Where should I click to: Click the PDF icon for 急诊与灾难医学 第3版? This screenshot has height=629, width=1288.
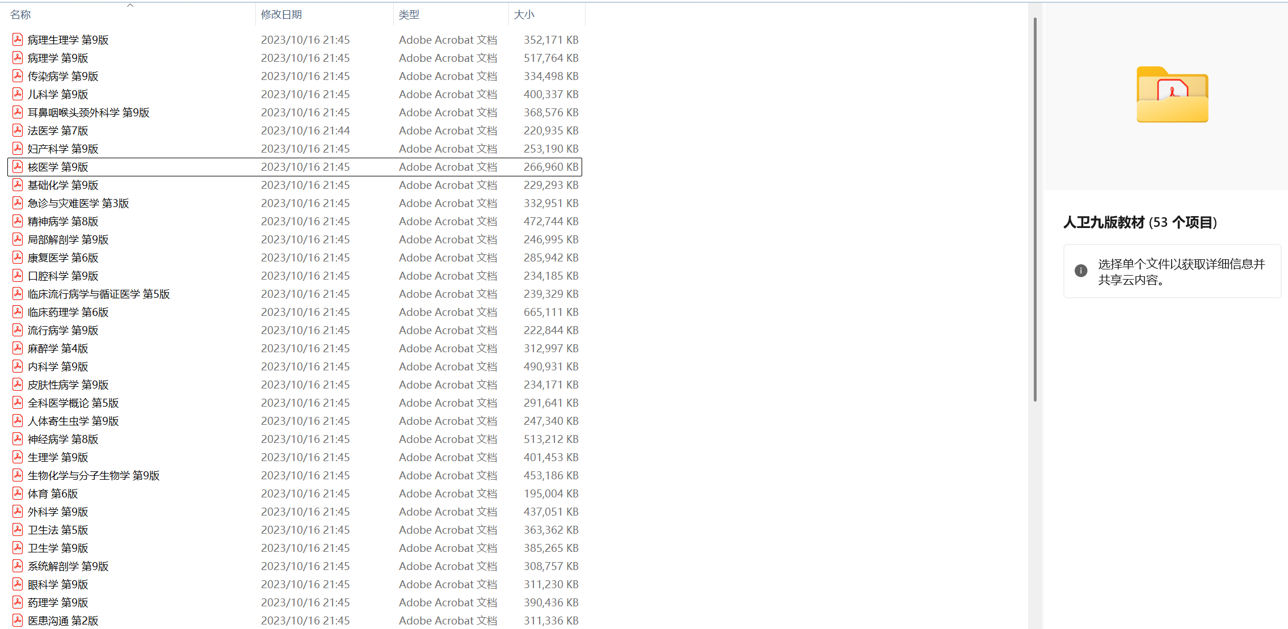point(18,203)
